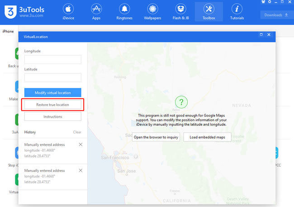Open the Downloads button
294x207 pixels.
tap(276, 15)
